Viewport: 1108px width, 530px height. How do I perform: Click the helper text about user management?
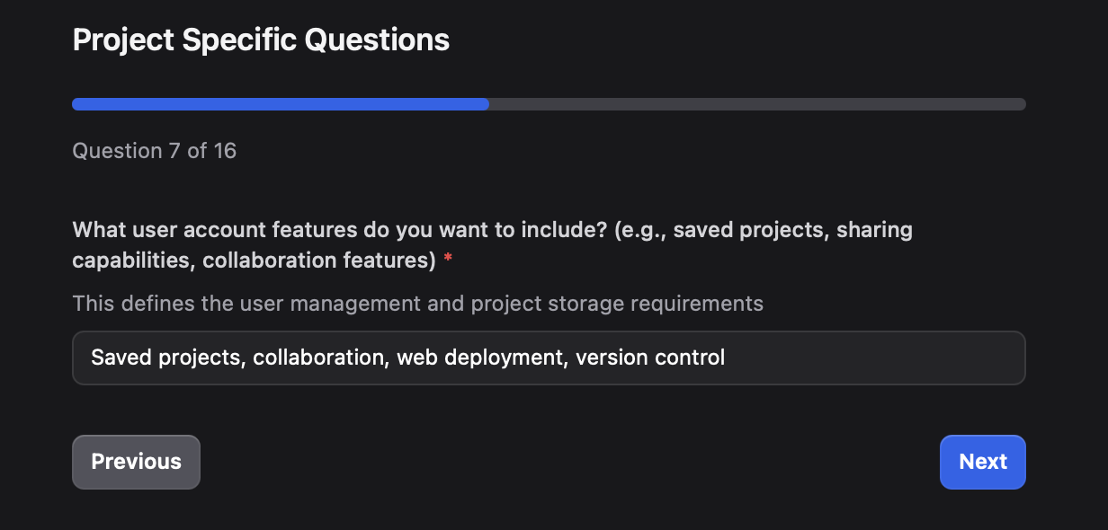417,303
